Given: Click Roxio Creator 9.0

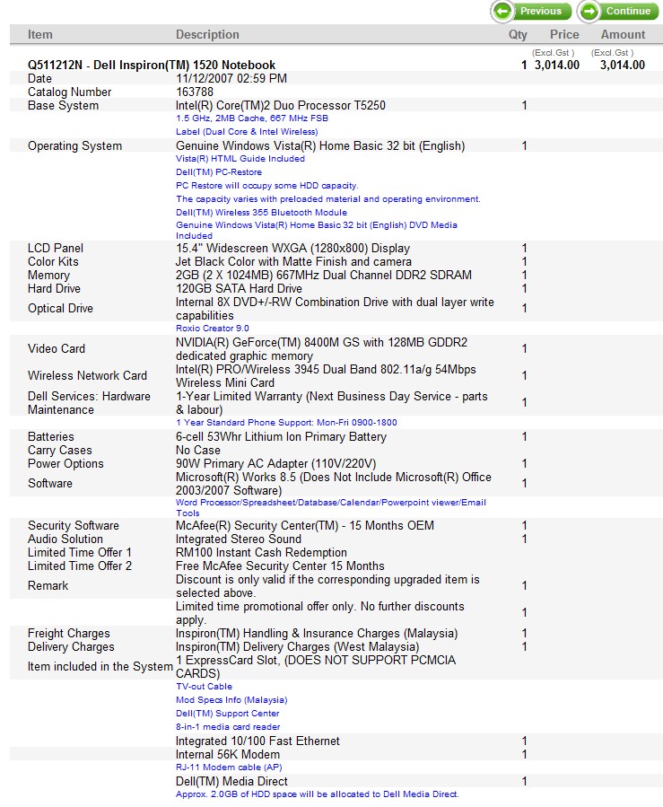Looking at the screenshot, I should click(x=213, y=328).
